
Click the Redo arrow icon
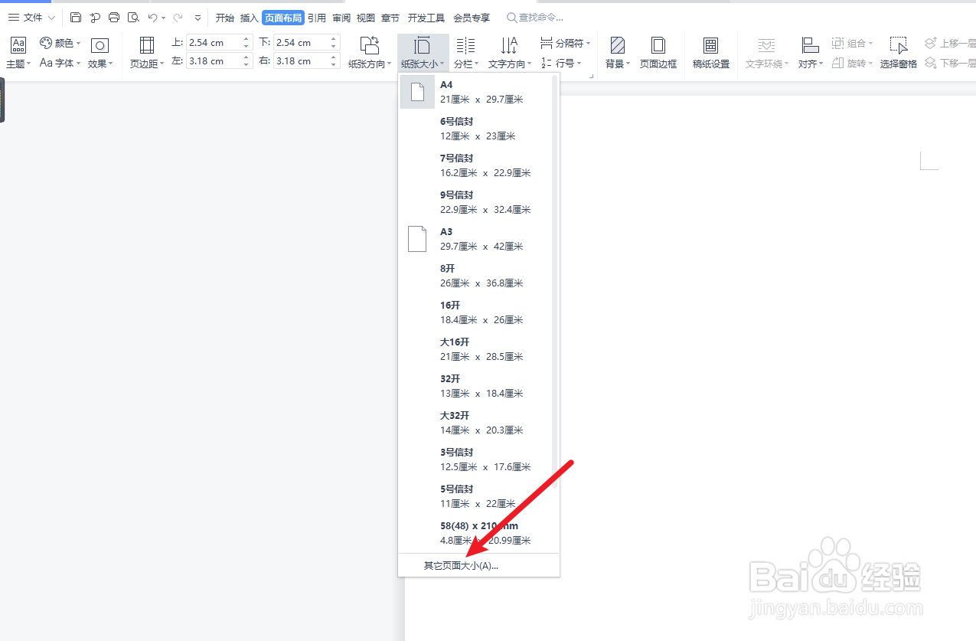178,17
